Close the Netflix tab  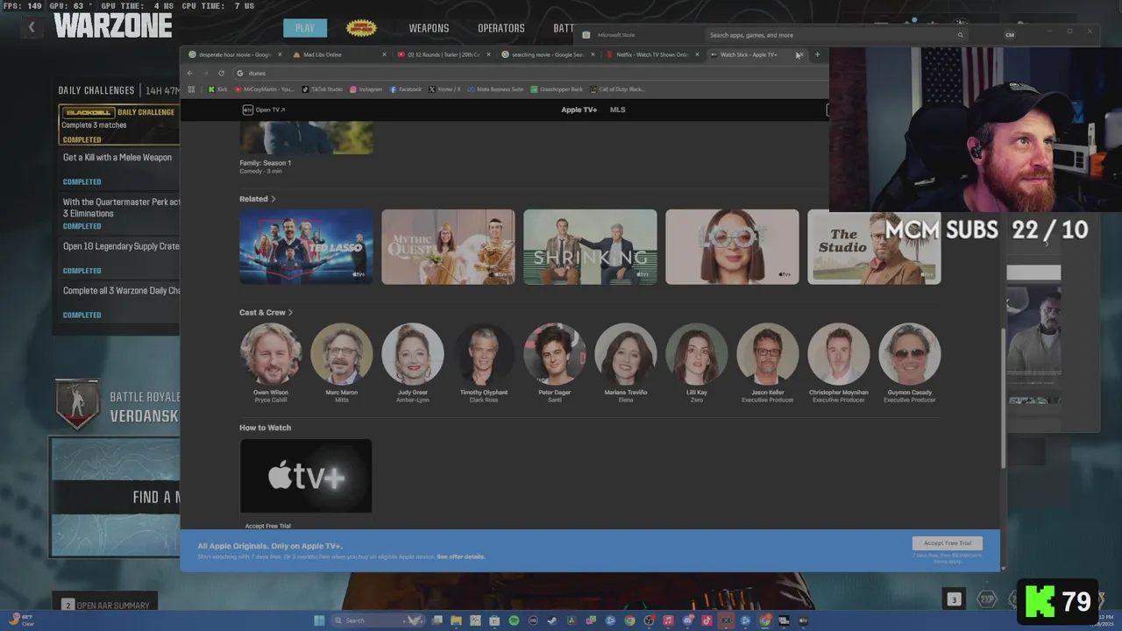coord(697,54)
